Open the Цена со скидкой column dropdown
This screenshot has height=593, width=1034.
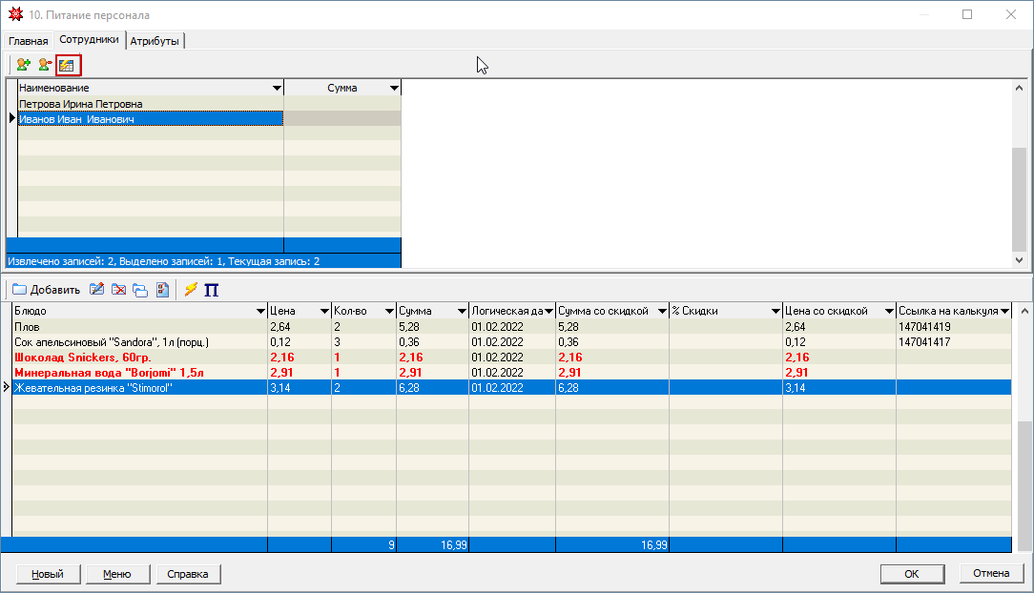(888, 312)
